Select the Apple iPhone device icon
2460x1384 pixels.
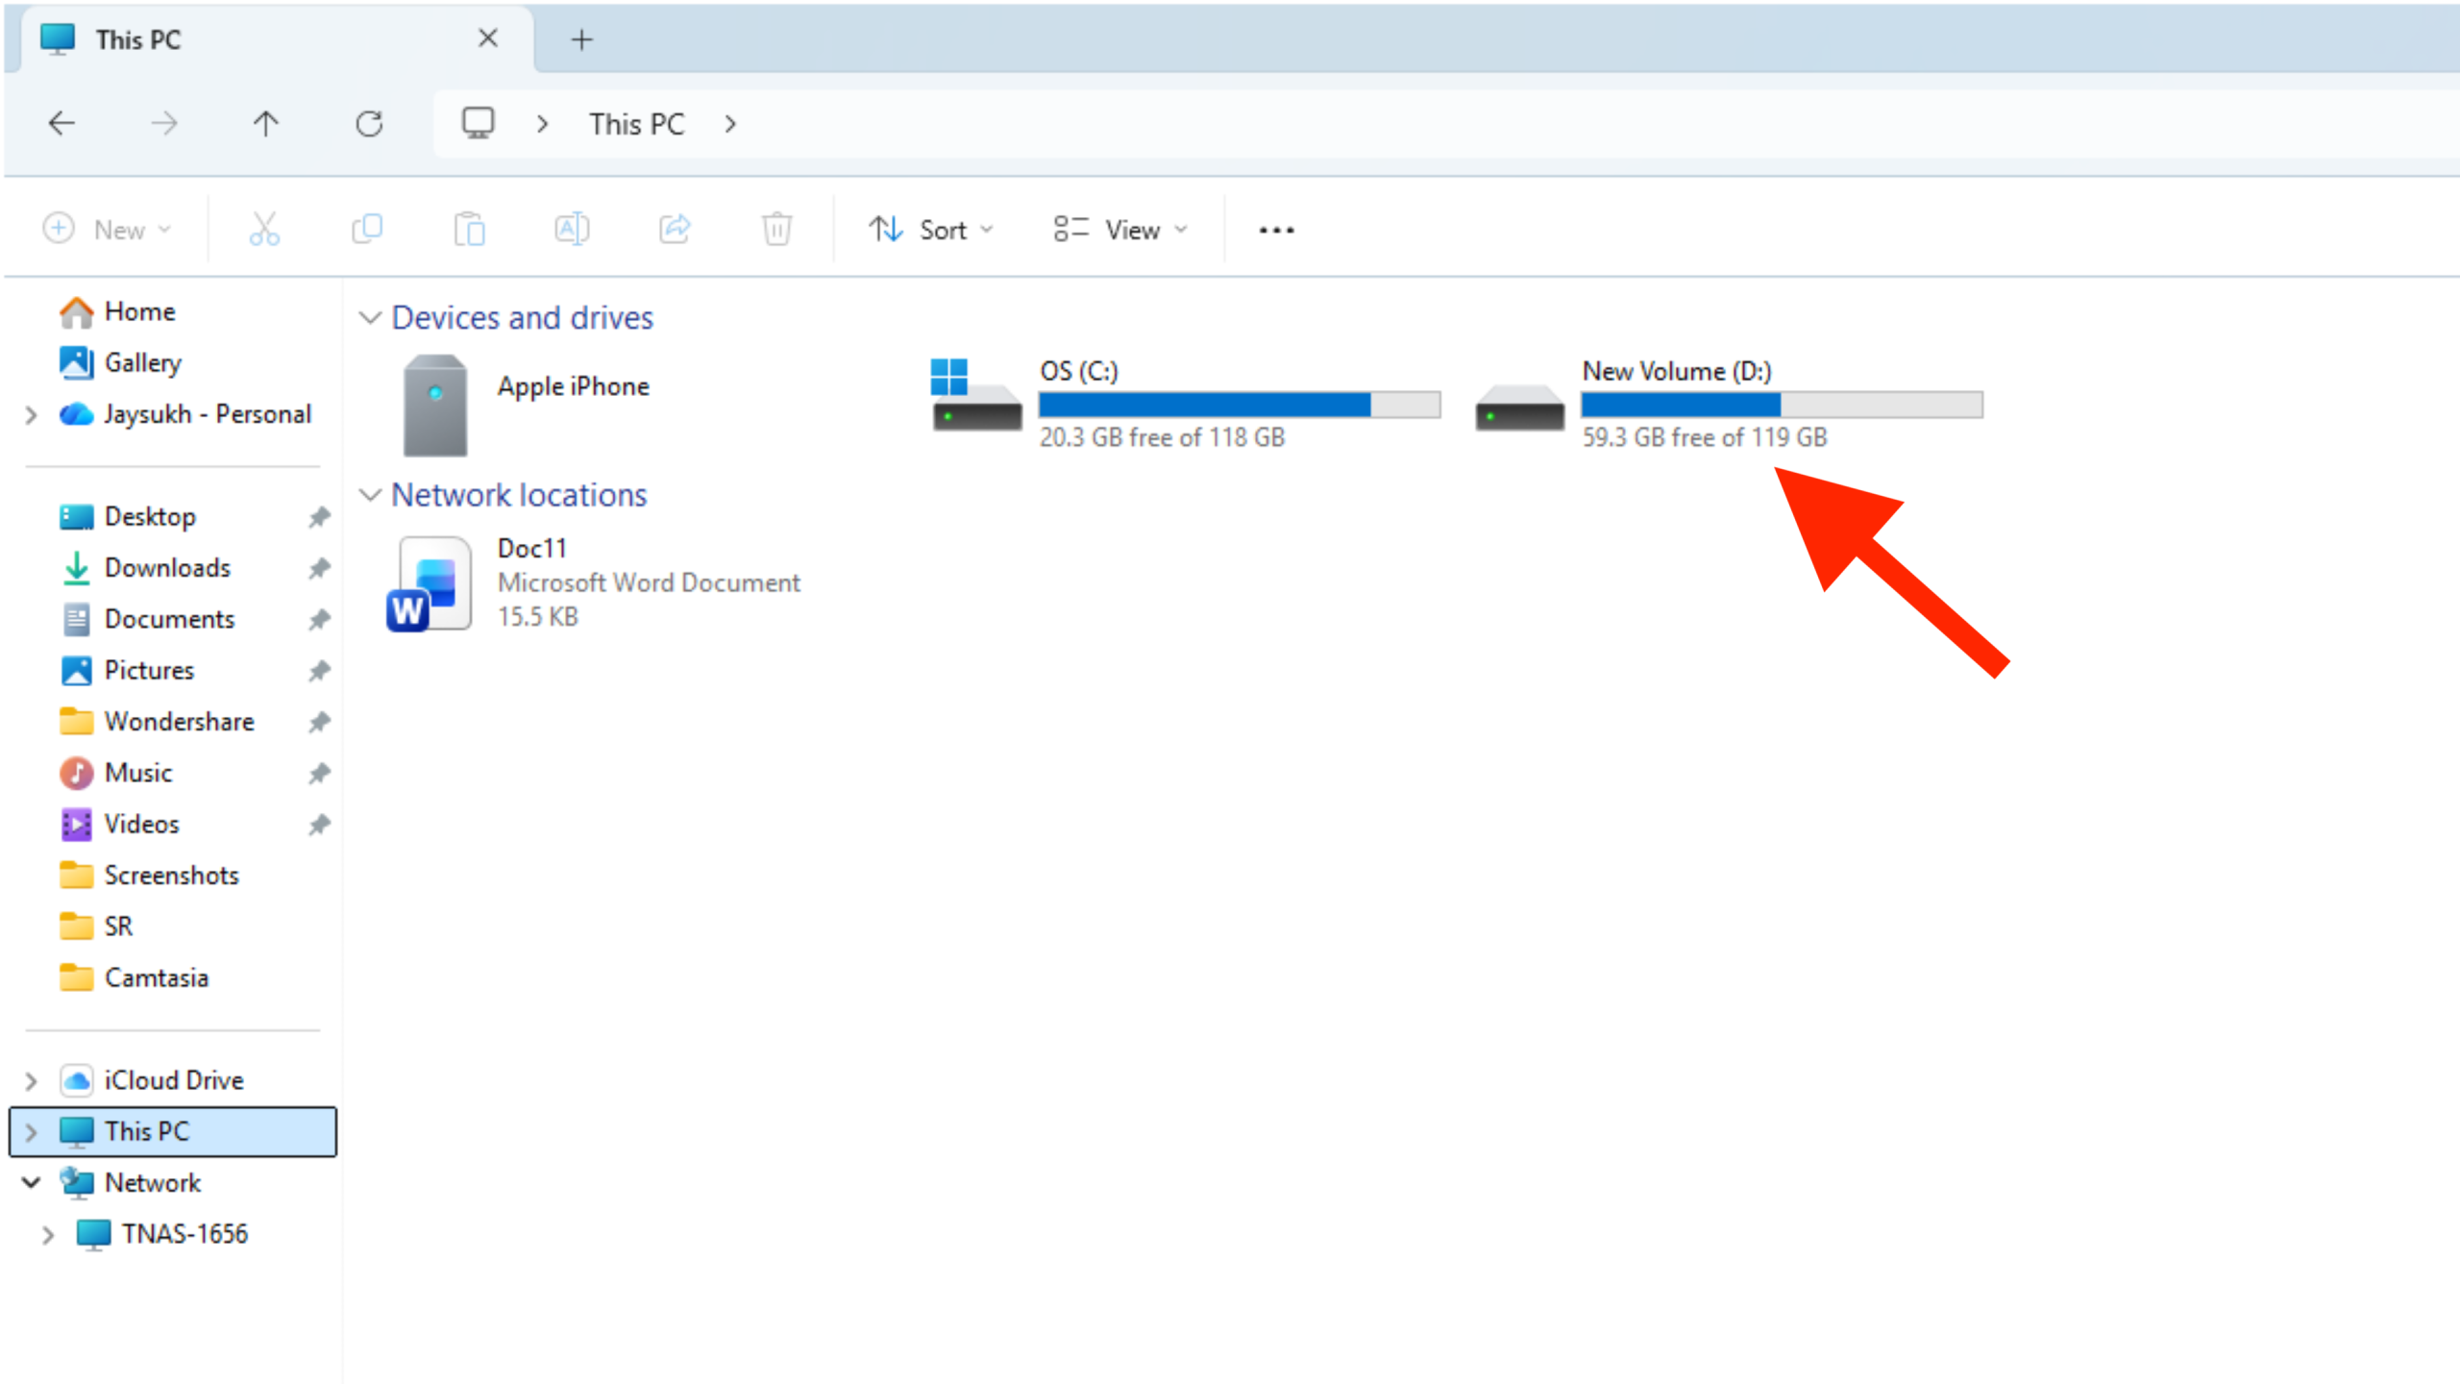(435, 405)
